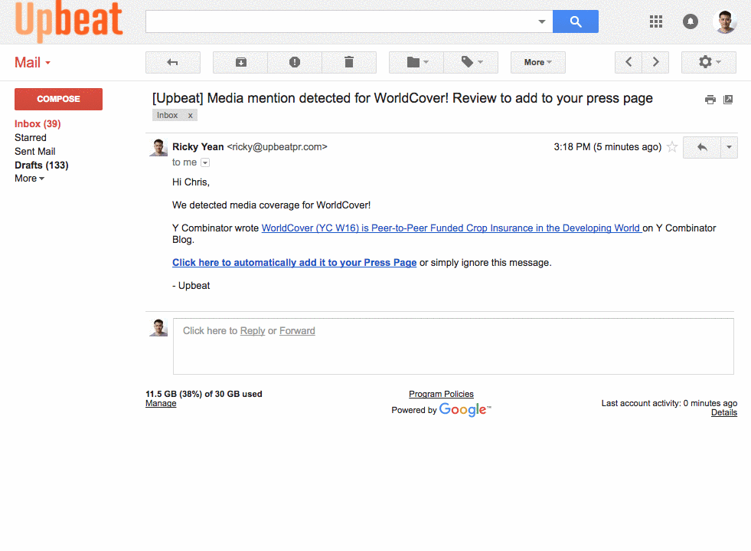This screenshot has height=551, width=751.
Task: Open the apps grid icon
Action: tap(655, 21)
